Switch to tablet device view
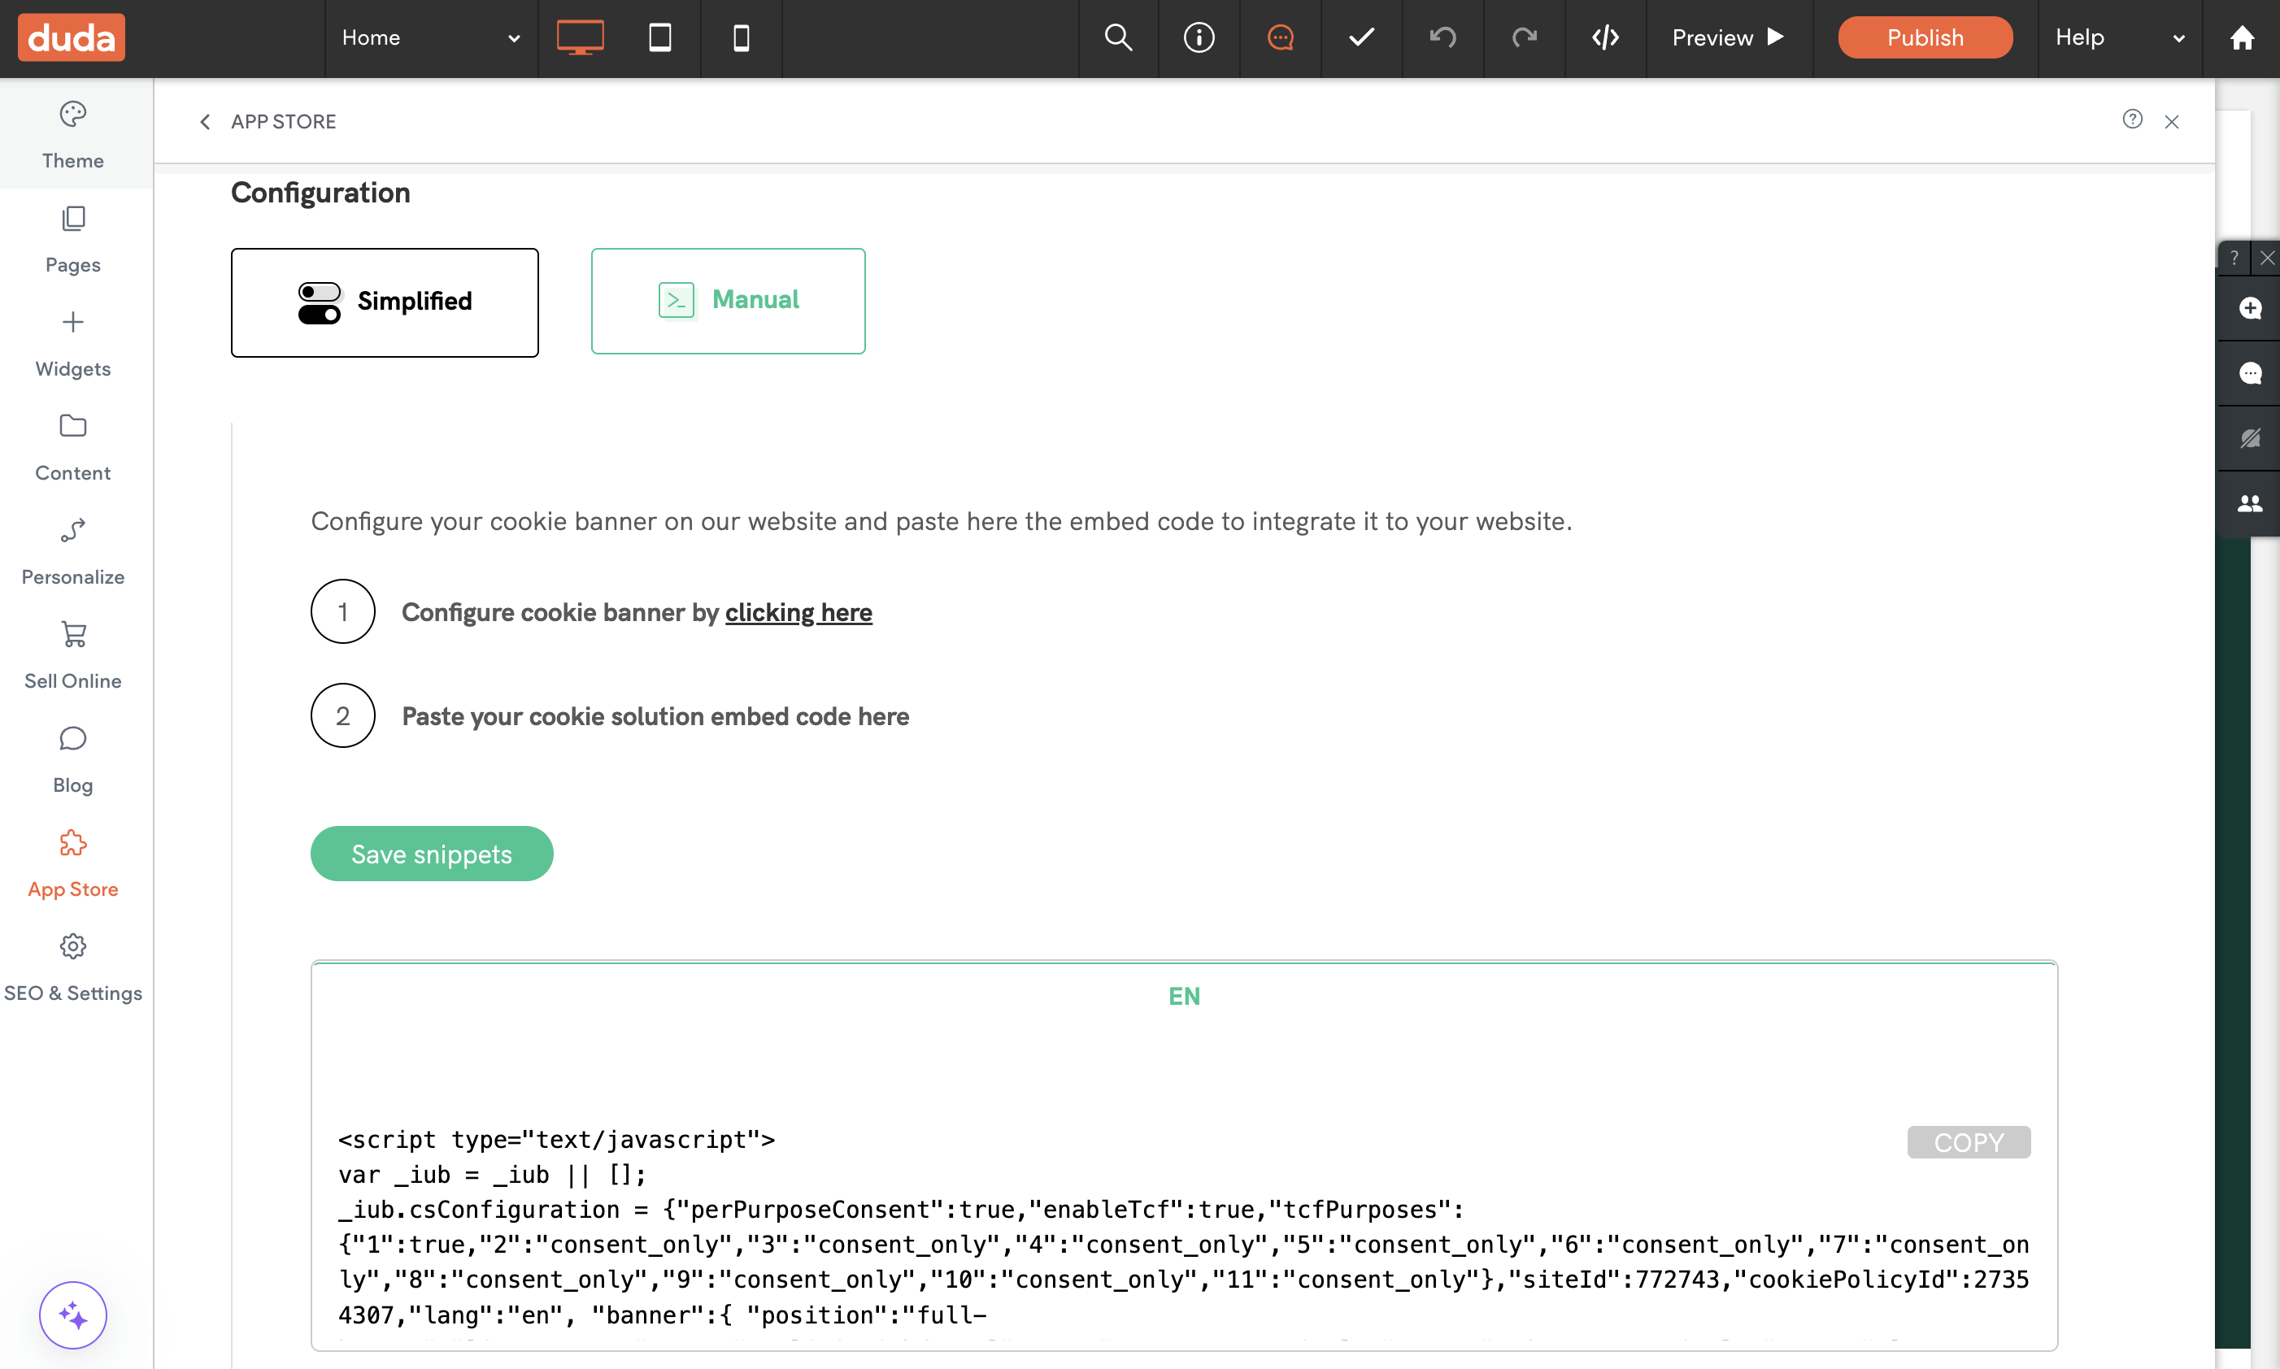The width and height of the screenshot is (2280, 1369). tap(659, 38)
